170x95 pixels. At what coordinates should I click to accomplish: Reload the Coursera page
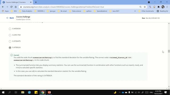click(x=11, y=7)
